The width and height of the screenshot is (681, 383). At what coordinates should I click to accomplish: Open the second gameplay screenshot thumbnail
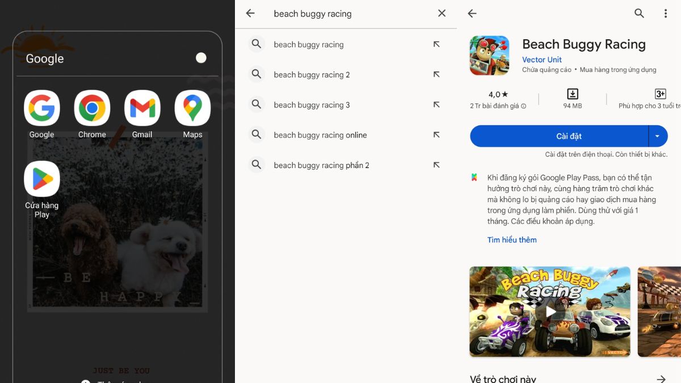(x=659, y=312)
